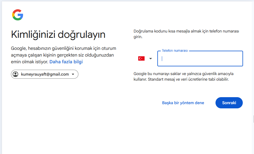
Task: Click the Google logo
Action: pos(18,15)
